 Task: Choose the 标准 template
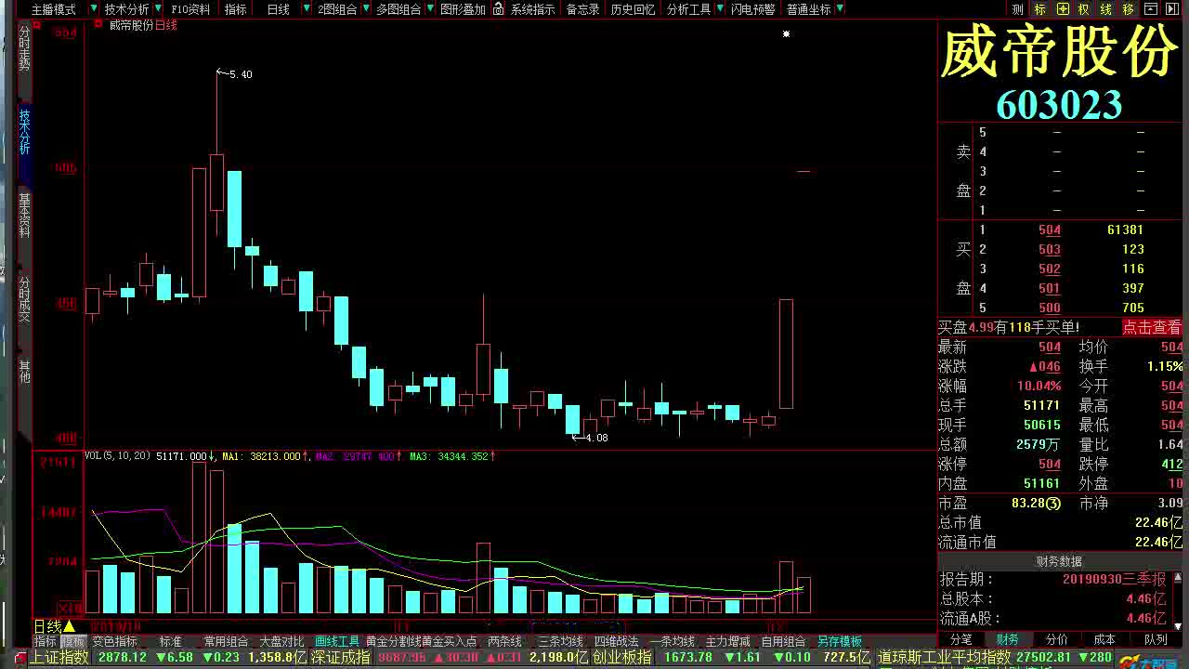[x=170, y=641]
